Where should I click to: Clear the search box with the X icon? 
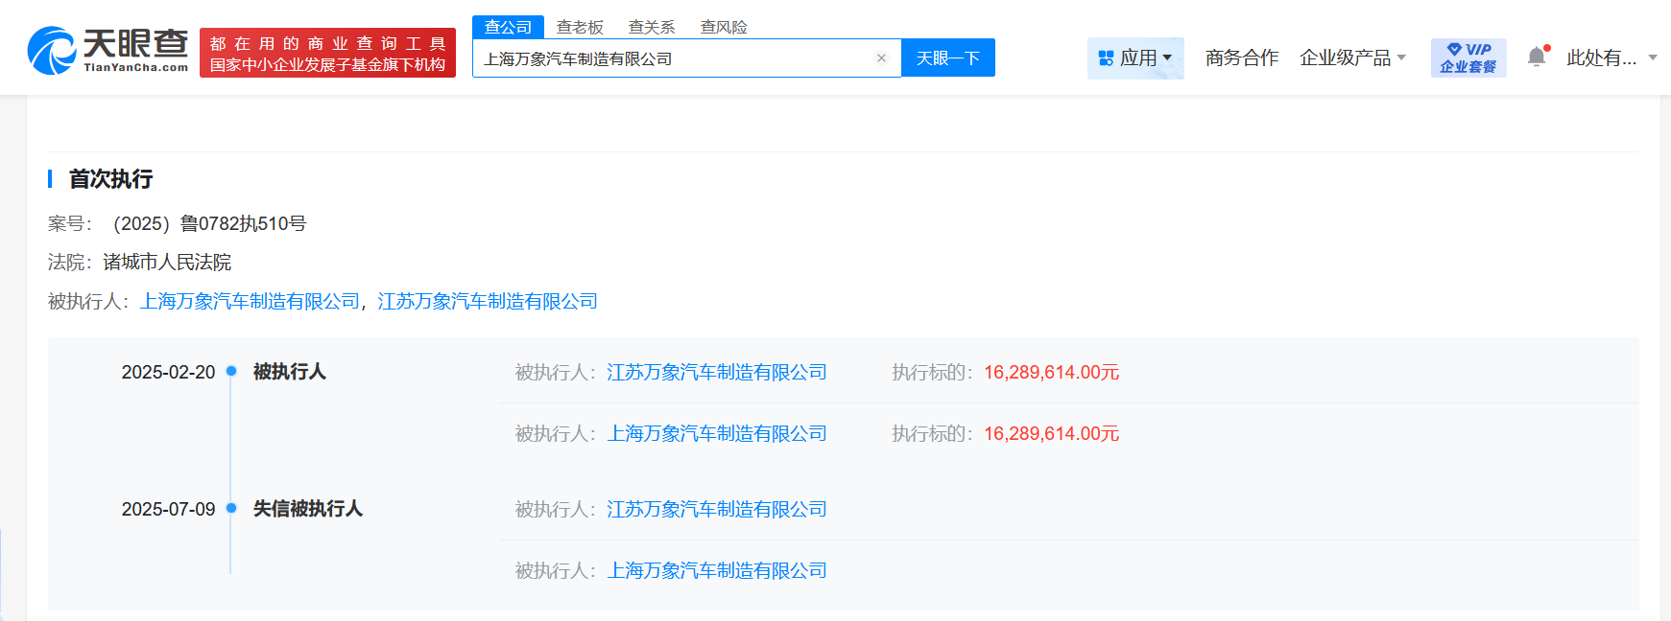(881, 58)
